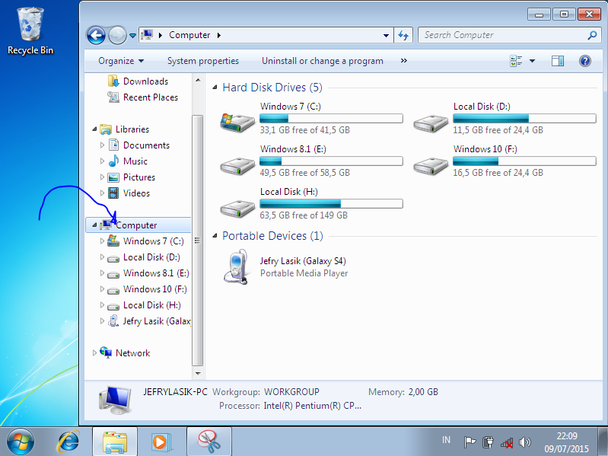
Task: Click Jefry Lasik device icon in tree
Action: pos(113,321)
